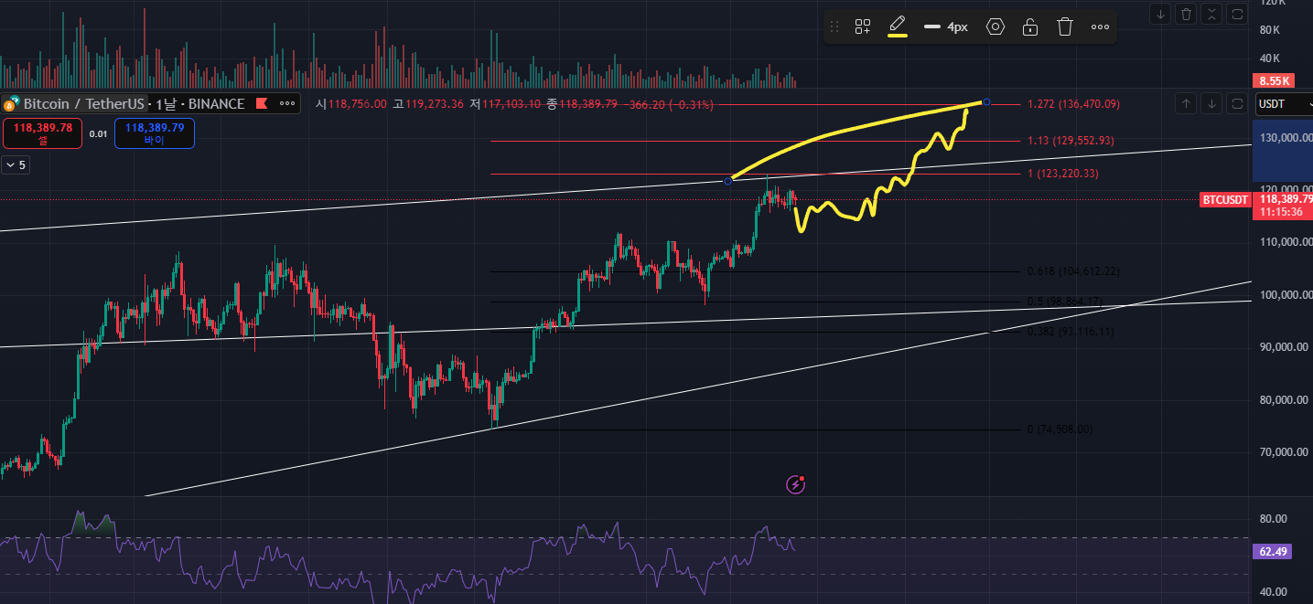
Task: Delete the volume pane using its trash icon
Action: click(1186, 14)
